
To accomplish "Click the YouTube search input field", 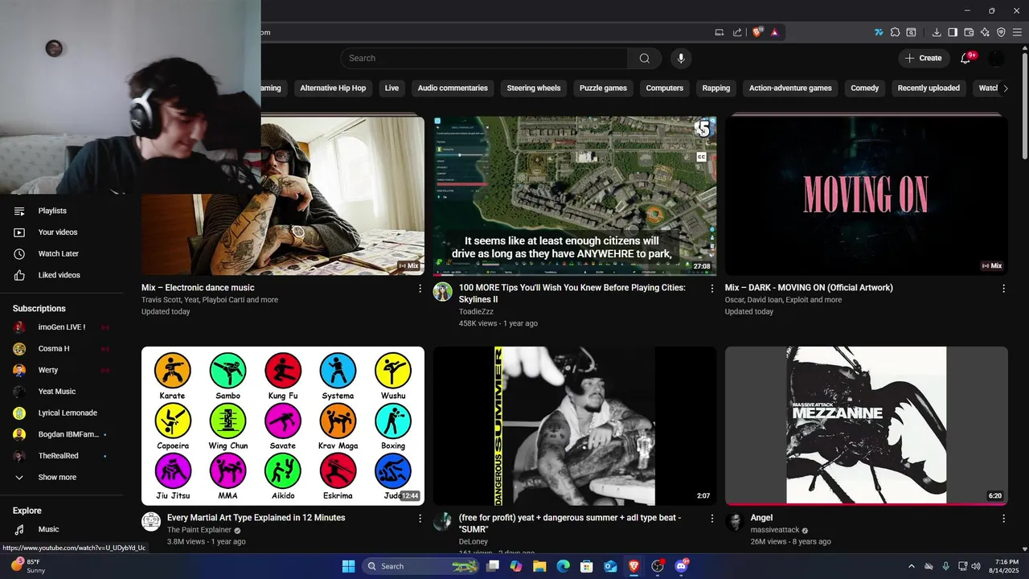I will point(484,58).
